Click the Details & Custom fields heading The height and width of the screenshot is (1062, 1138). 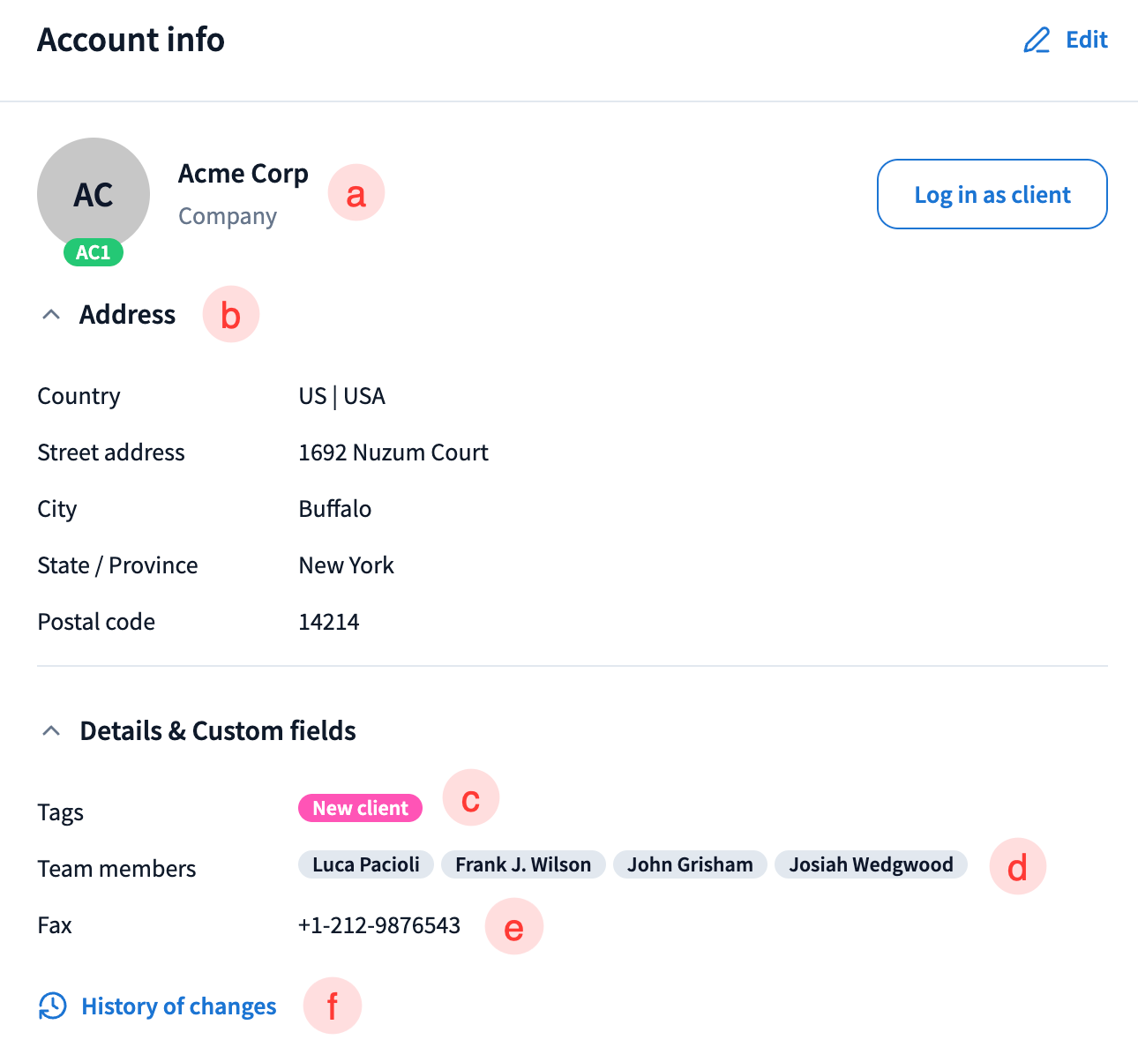(x=218, y=731)
